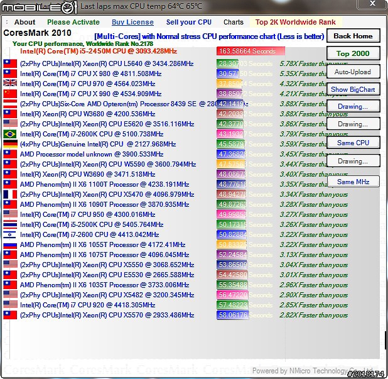Open the Buy License link

(132, 22)
